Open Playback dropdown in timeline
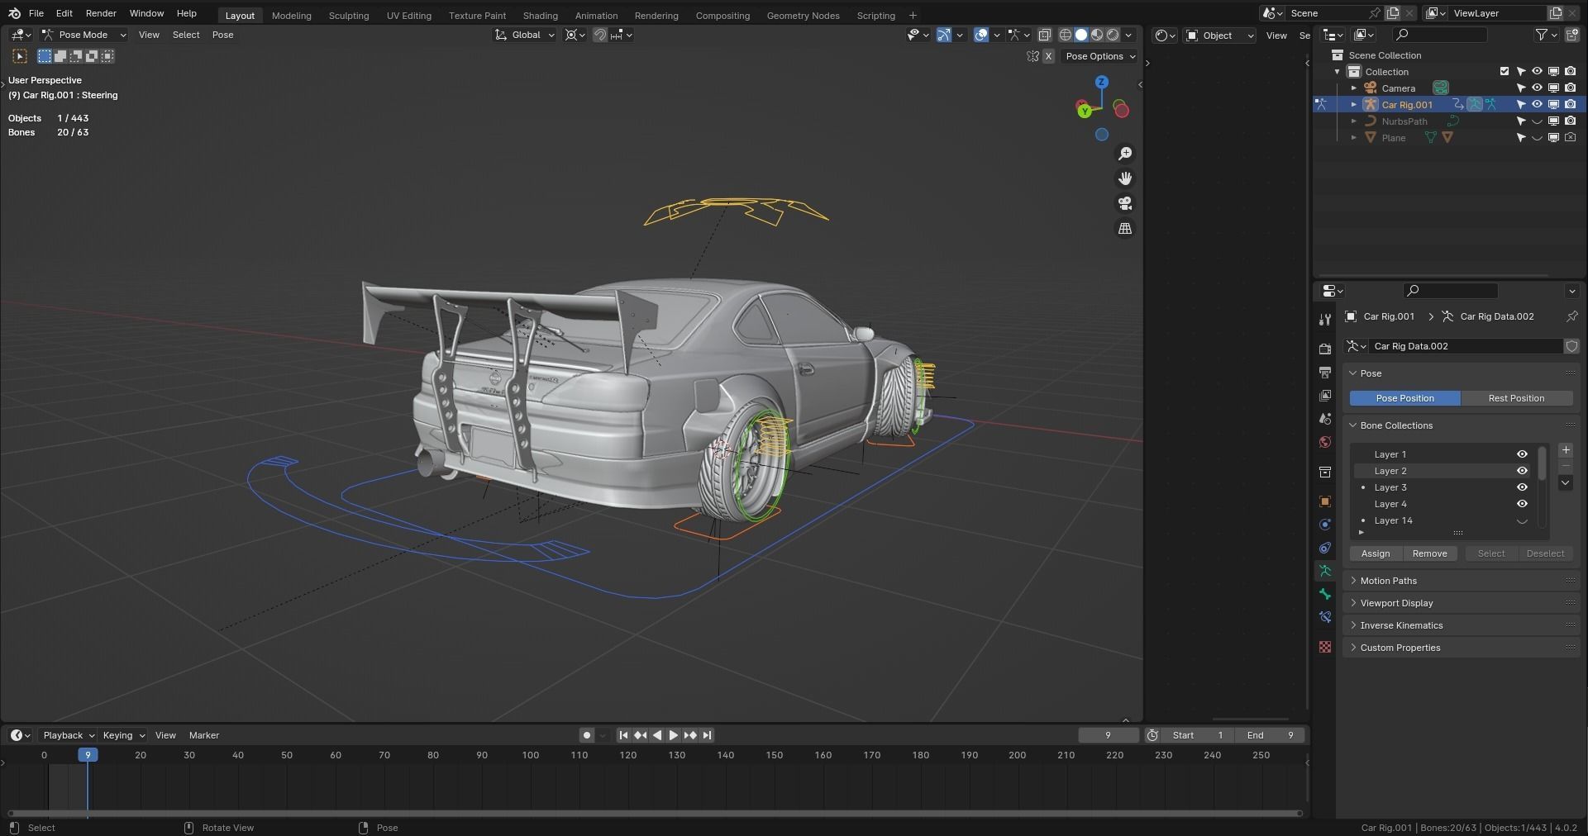The height and width of the screenshot is (836, 1588). [x=68, y=735]
